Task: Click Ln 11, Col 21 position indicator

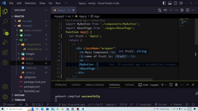Action: 95,105
